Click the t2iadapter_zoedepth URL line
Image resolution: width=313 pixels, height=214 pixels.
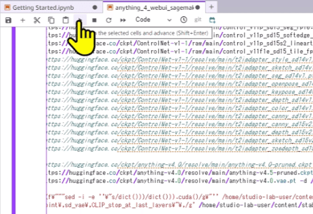(x=180, y=149)
